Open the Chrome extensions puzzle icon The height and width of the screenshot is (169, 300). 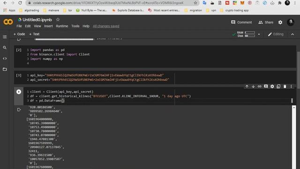280,3
